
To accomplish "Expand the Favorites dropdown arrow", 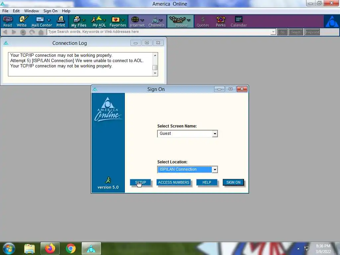I will (x=123, y=20).
